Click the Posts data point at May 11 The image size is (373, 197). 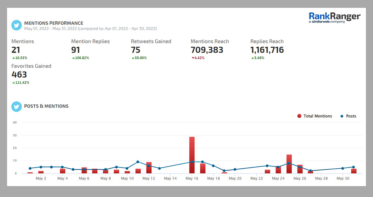(x=138, y=162)
